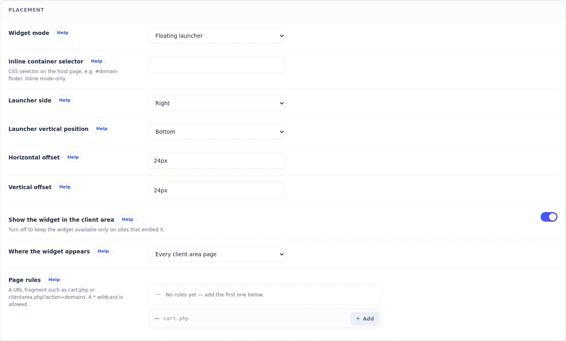Screen dimensions: 566x341
Task: Open Help for Horizontal offset
Action: click(x=73, y=157)
